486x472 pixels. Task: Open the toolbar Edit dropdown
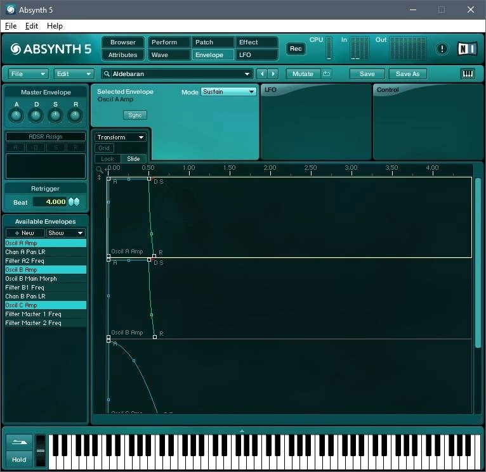pos(74,73)
